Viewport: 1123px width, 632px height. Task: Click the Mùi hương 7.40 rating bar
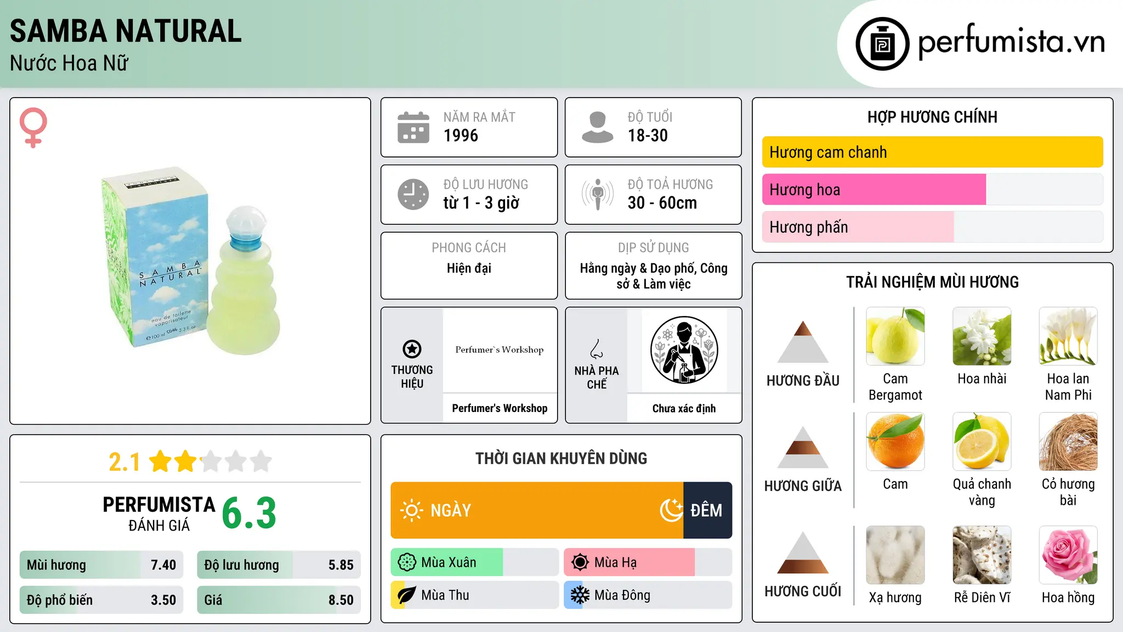(x=101, y=565)
